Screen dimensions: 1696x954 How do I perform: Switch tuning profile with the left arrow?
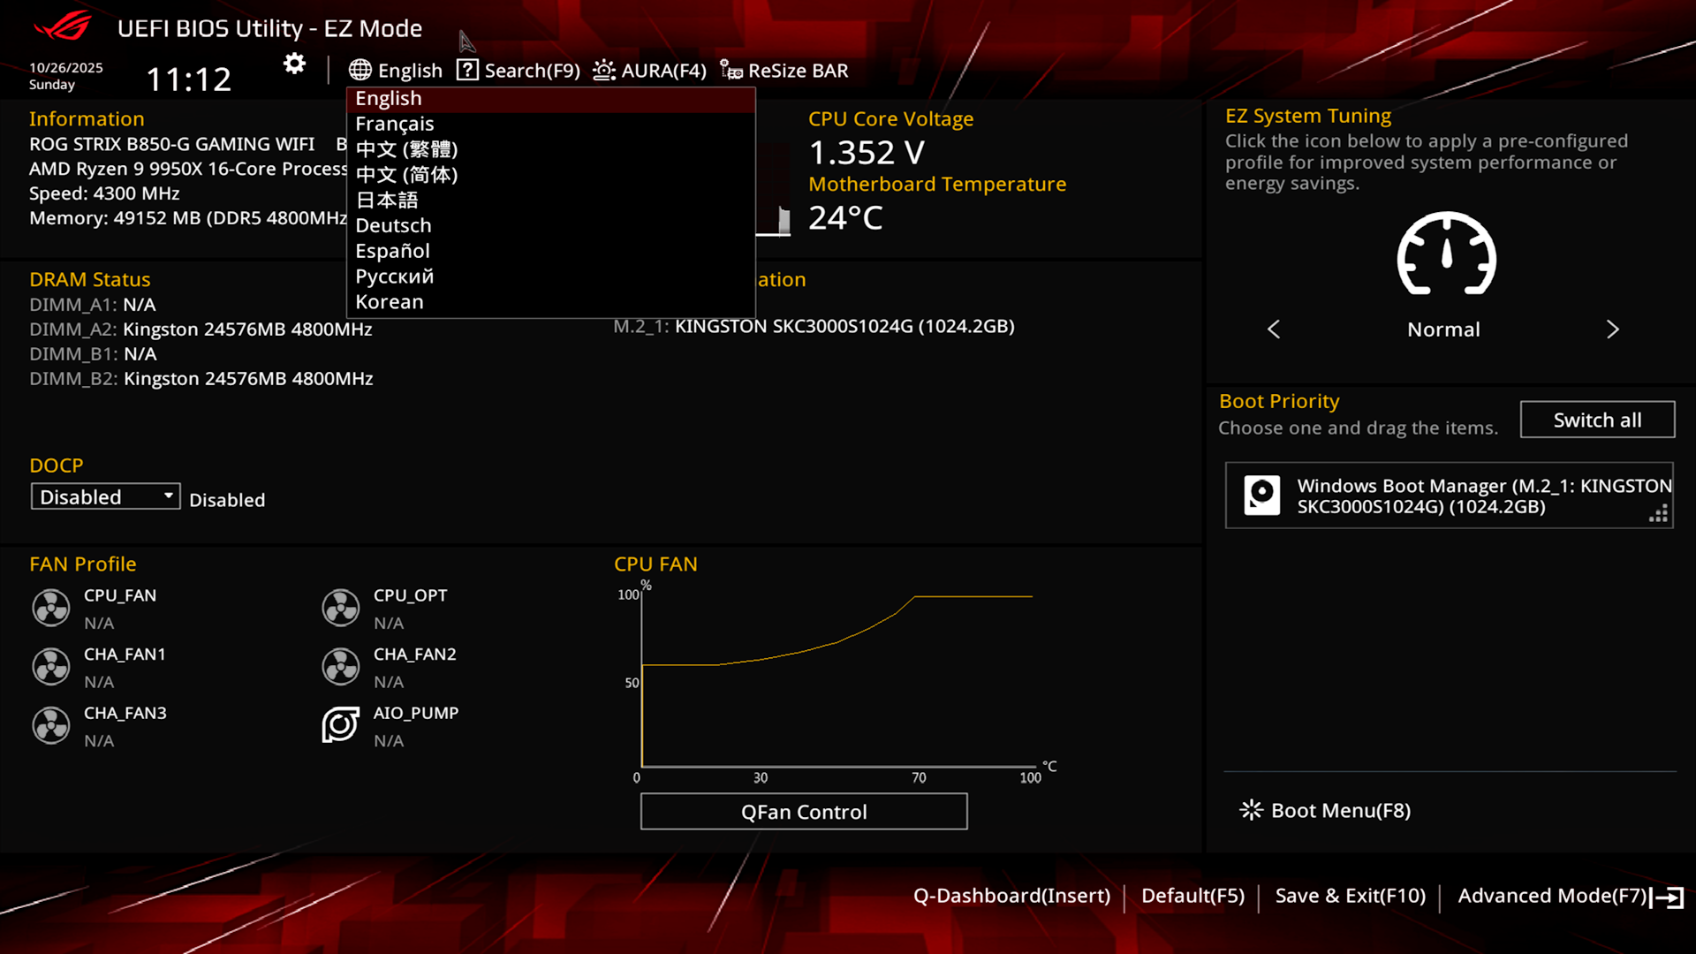coord(1274,329)
